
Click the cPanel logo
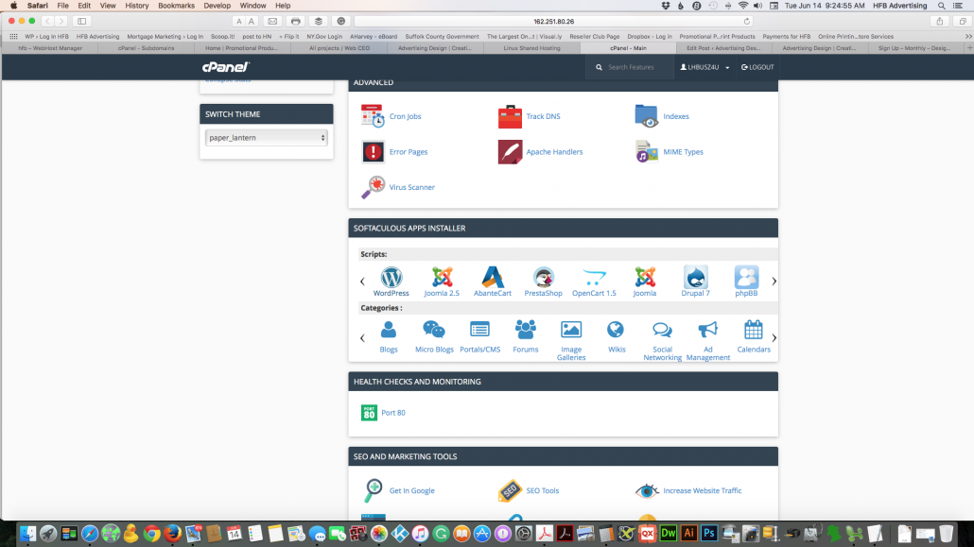[x=225, y=67]
